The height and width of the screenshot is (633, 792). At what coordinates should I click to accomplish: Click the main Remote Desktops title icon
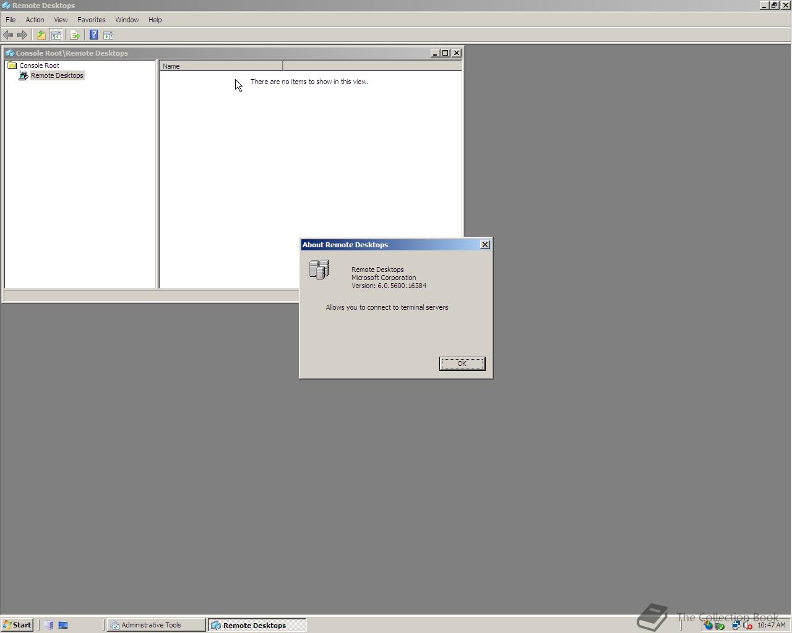click(6, 6)
